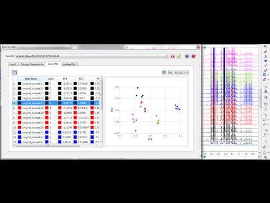
Task: Click the bottommost round icon in right toolbar
Action: (x=265, y=157)
